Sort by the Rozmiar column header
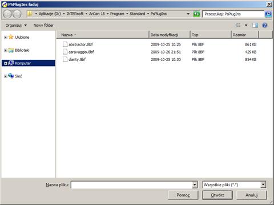The height and width of the screenshot is (205, 274). click(x=245, y=35)
